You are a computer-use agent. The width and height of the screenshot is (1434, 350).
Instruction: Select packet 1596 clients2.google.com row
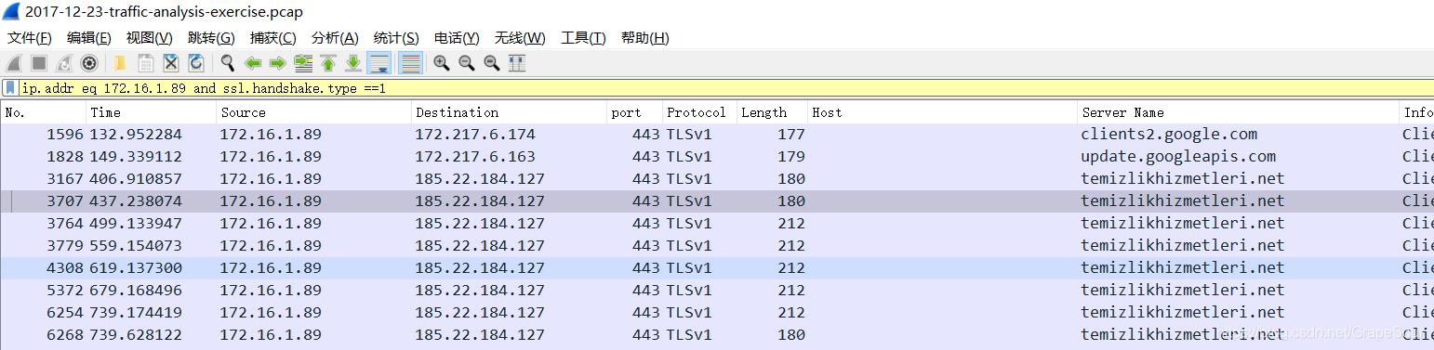pos(717,134)
